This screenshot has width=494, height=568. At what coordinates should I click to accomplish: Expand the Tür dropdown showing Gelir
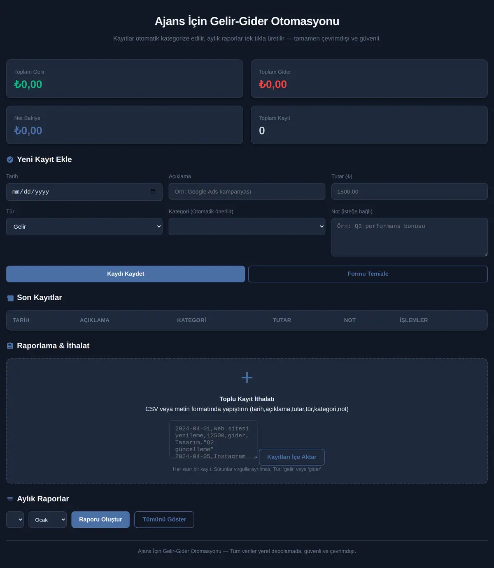click(x=84, y=227)
